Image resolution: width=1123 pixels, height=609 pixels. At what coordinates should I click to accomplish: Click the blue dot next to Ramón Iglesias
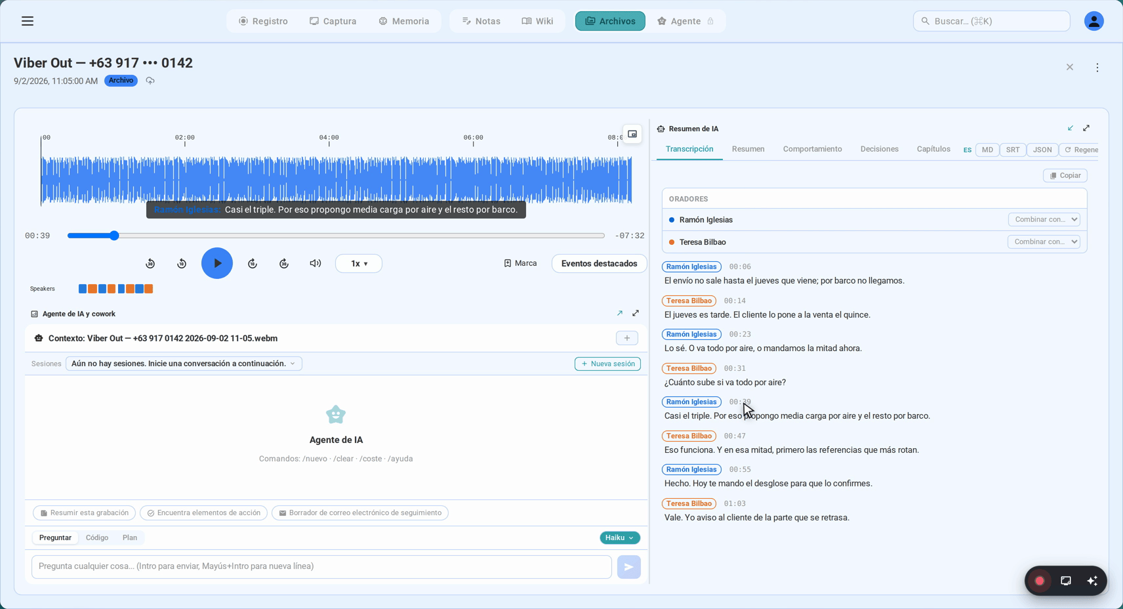(672, 220)
